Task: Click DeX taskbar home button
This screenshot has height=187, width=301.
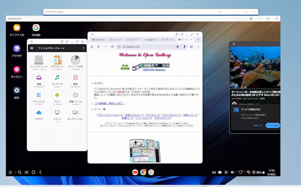Action: pyautogui.click(x=33, y=172)
